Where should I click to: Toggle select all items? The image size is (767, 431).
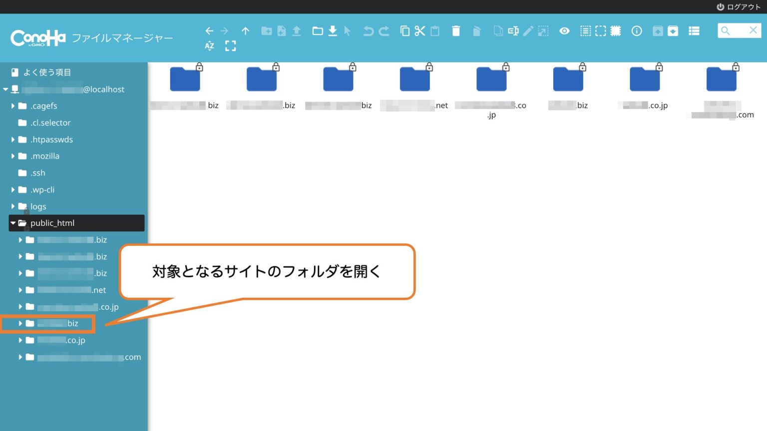click(585, 31)
